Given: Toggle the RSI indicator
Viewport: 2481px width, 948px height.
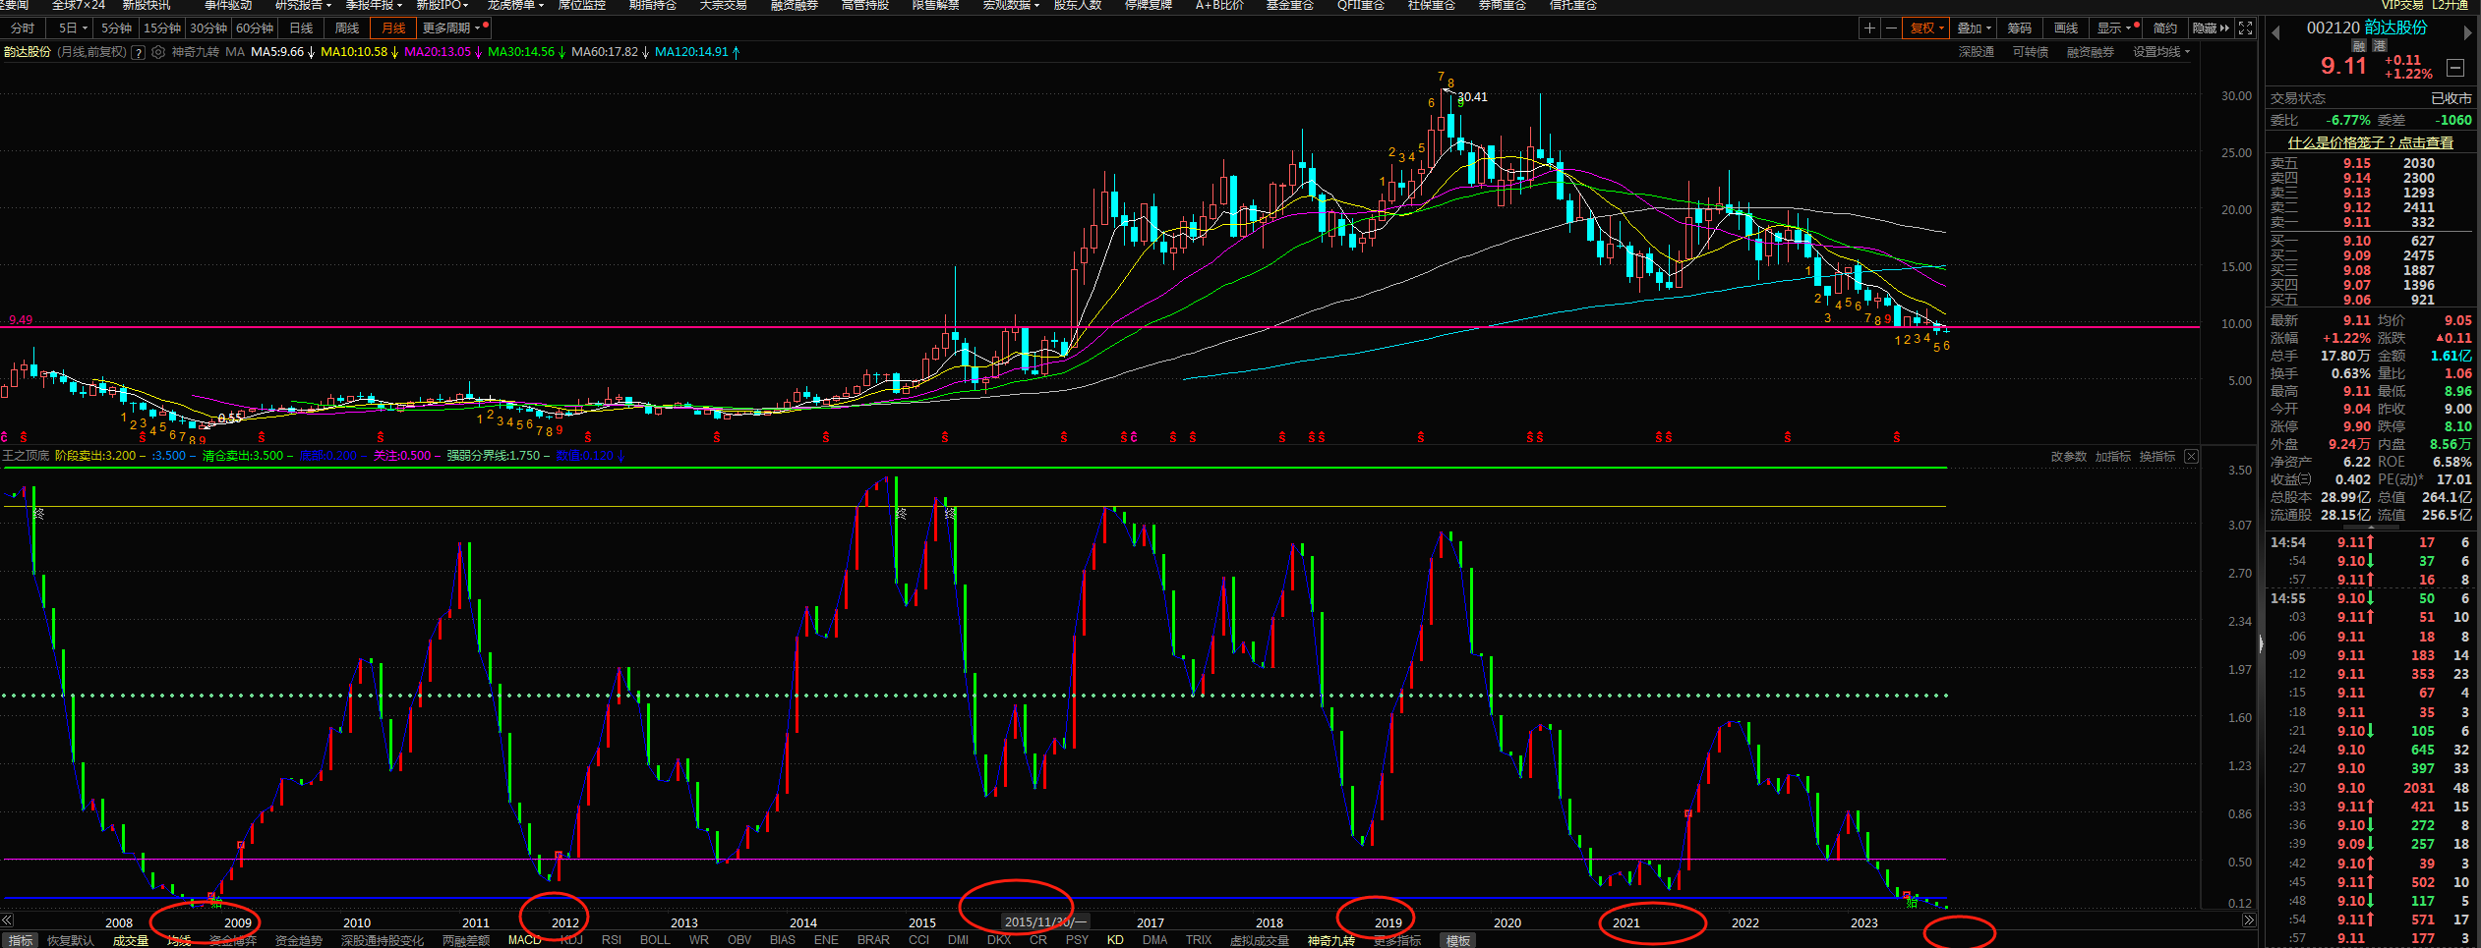Looking at the screenshot, I should point(612,940).
